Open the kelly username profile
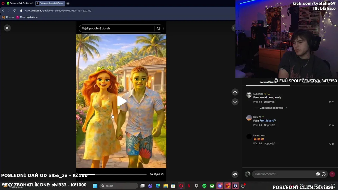 [x=256, y=117]
